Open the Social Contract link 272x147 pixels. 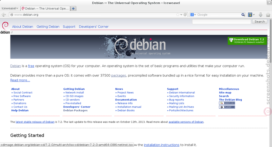pos(23,93)
